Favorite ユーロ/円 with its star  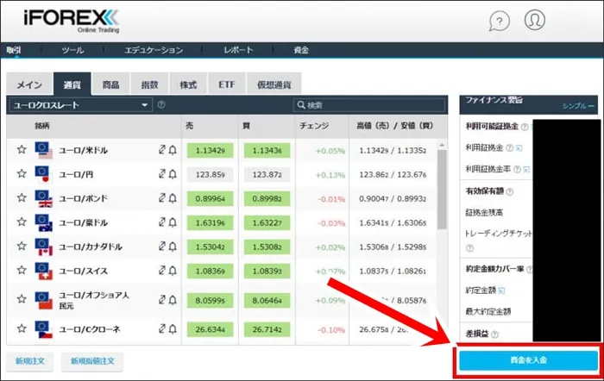(x=22, y=174)
